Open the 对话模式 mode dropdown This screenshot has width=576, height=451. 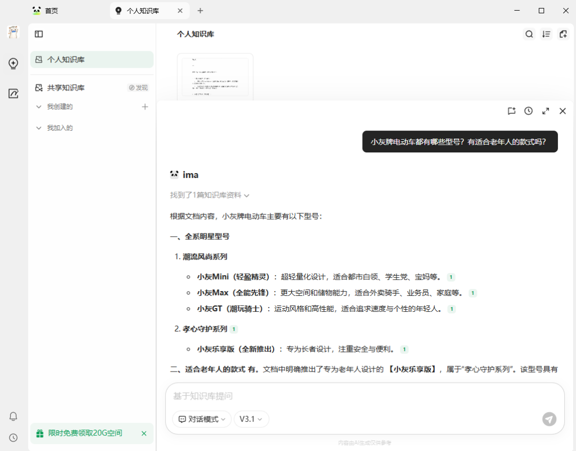(202, 419)
